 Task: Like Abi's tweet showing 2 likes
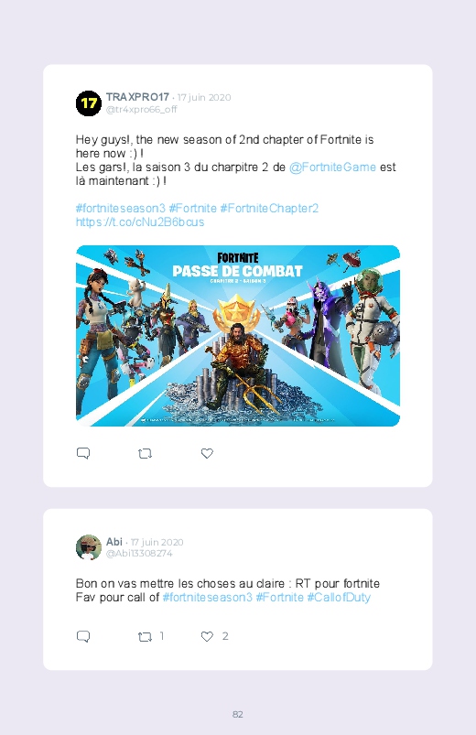[x=207, y=636]
